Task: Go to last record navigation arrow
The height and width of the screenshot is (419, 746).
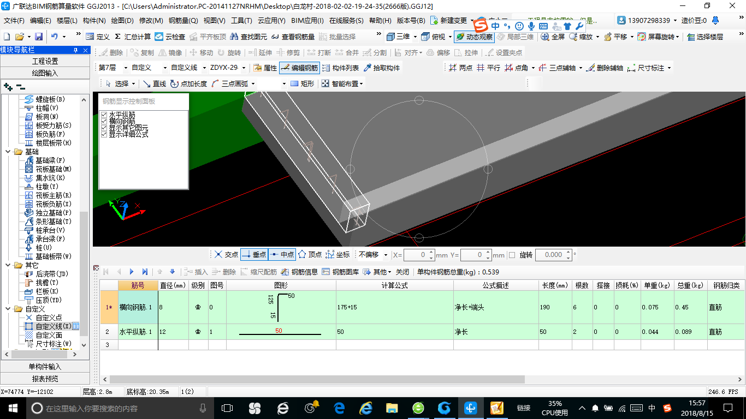Action: pyautogui.click(x=145, y=272)
